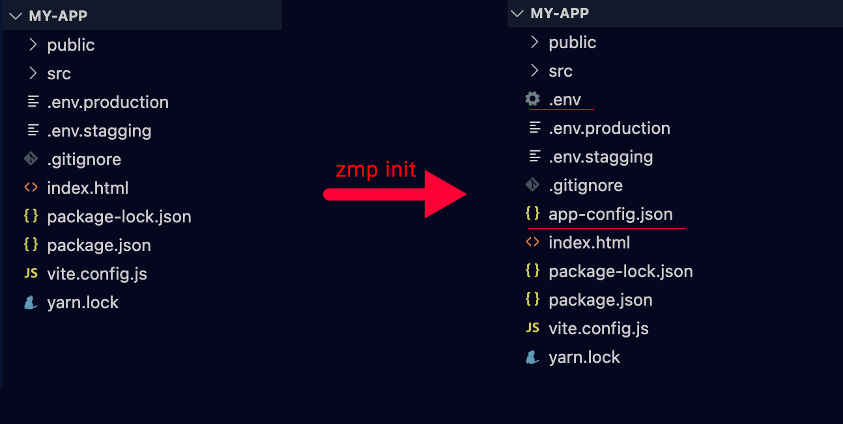Click the JSON braces icon for app-config.json

tap(532, 213)
